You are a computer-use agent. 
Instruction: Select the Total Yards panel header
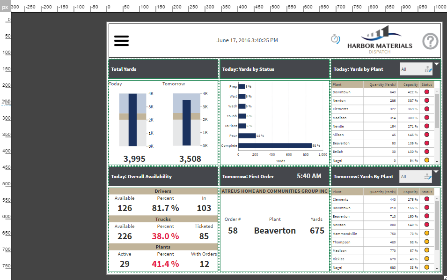[163, 69]
